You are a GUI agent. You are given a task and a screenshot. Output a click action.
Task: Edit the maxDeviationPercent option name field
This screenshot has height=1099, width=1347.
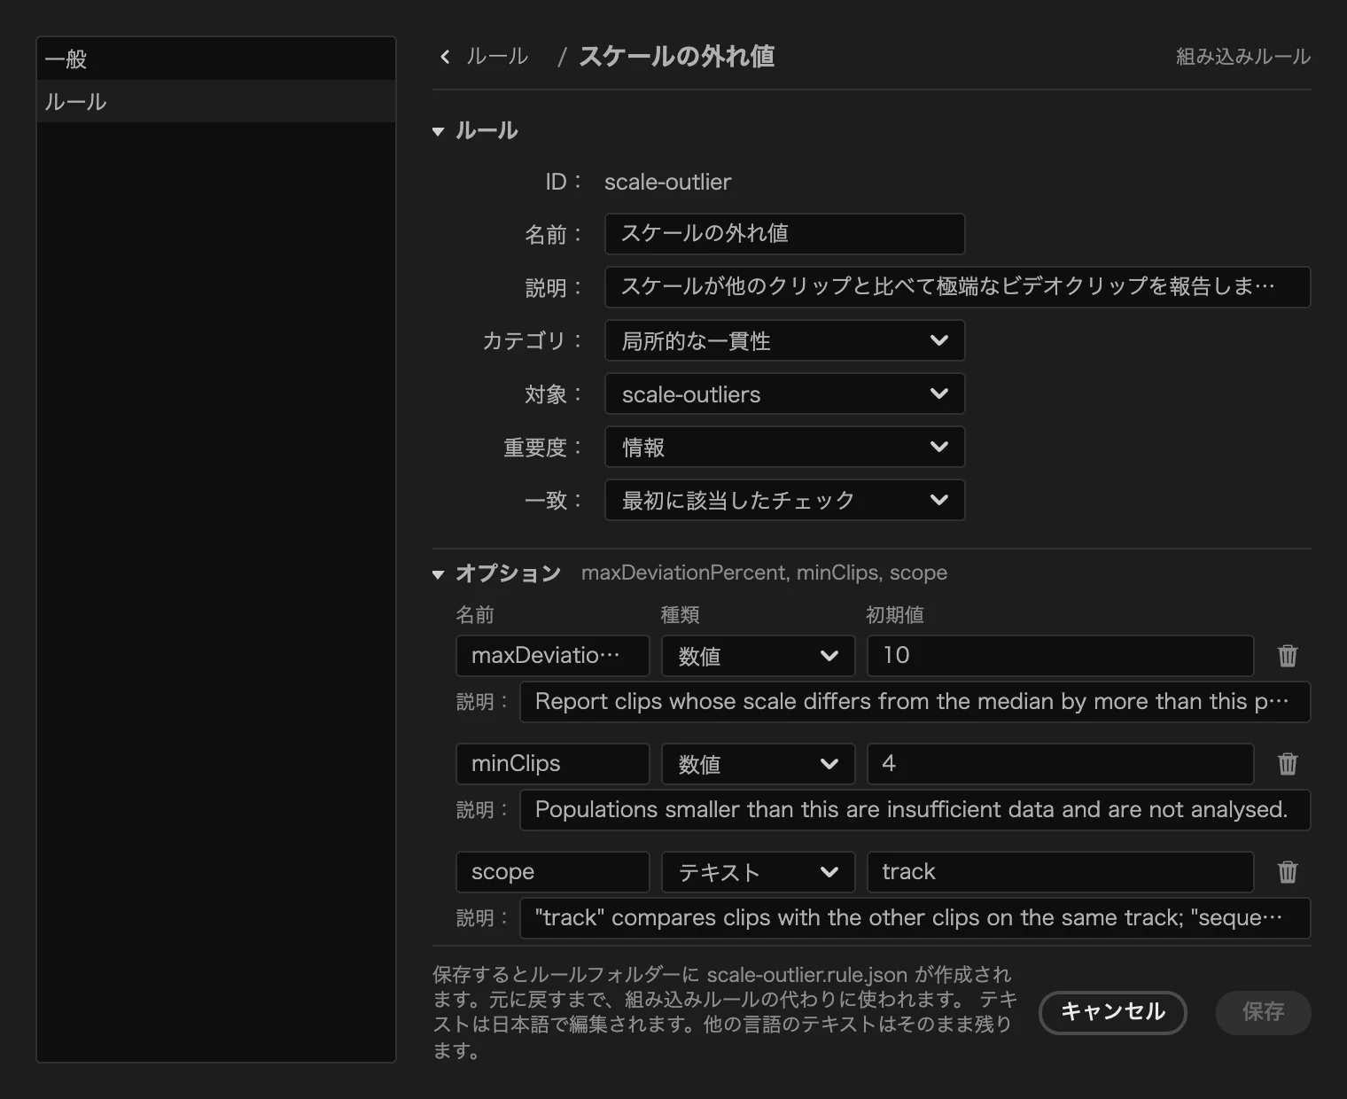[552, 656]
